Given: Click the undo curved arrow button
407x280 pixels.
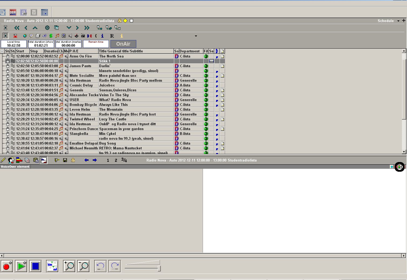Looking at the screenshot, I should pyautogui.click(x=100, y=266).
